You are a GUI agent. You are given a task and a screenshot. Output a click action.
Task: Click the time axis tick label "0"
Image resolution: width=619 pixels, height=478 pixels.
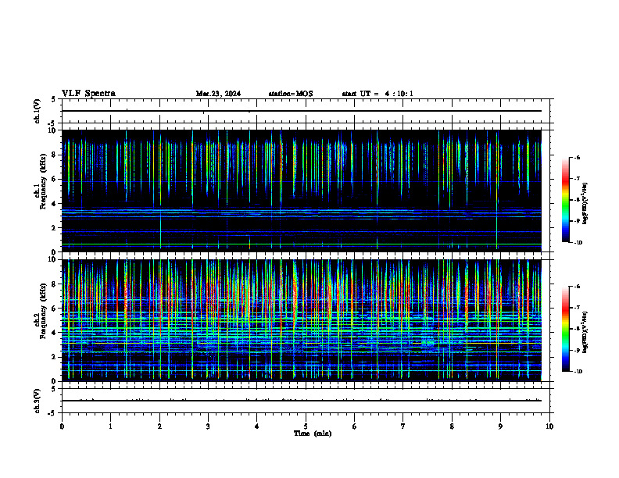[62, 426]
